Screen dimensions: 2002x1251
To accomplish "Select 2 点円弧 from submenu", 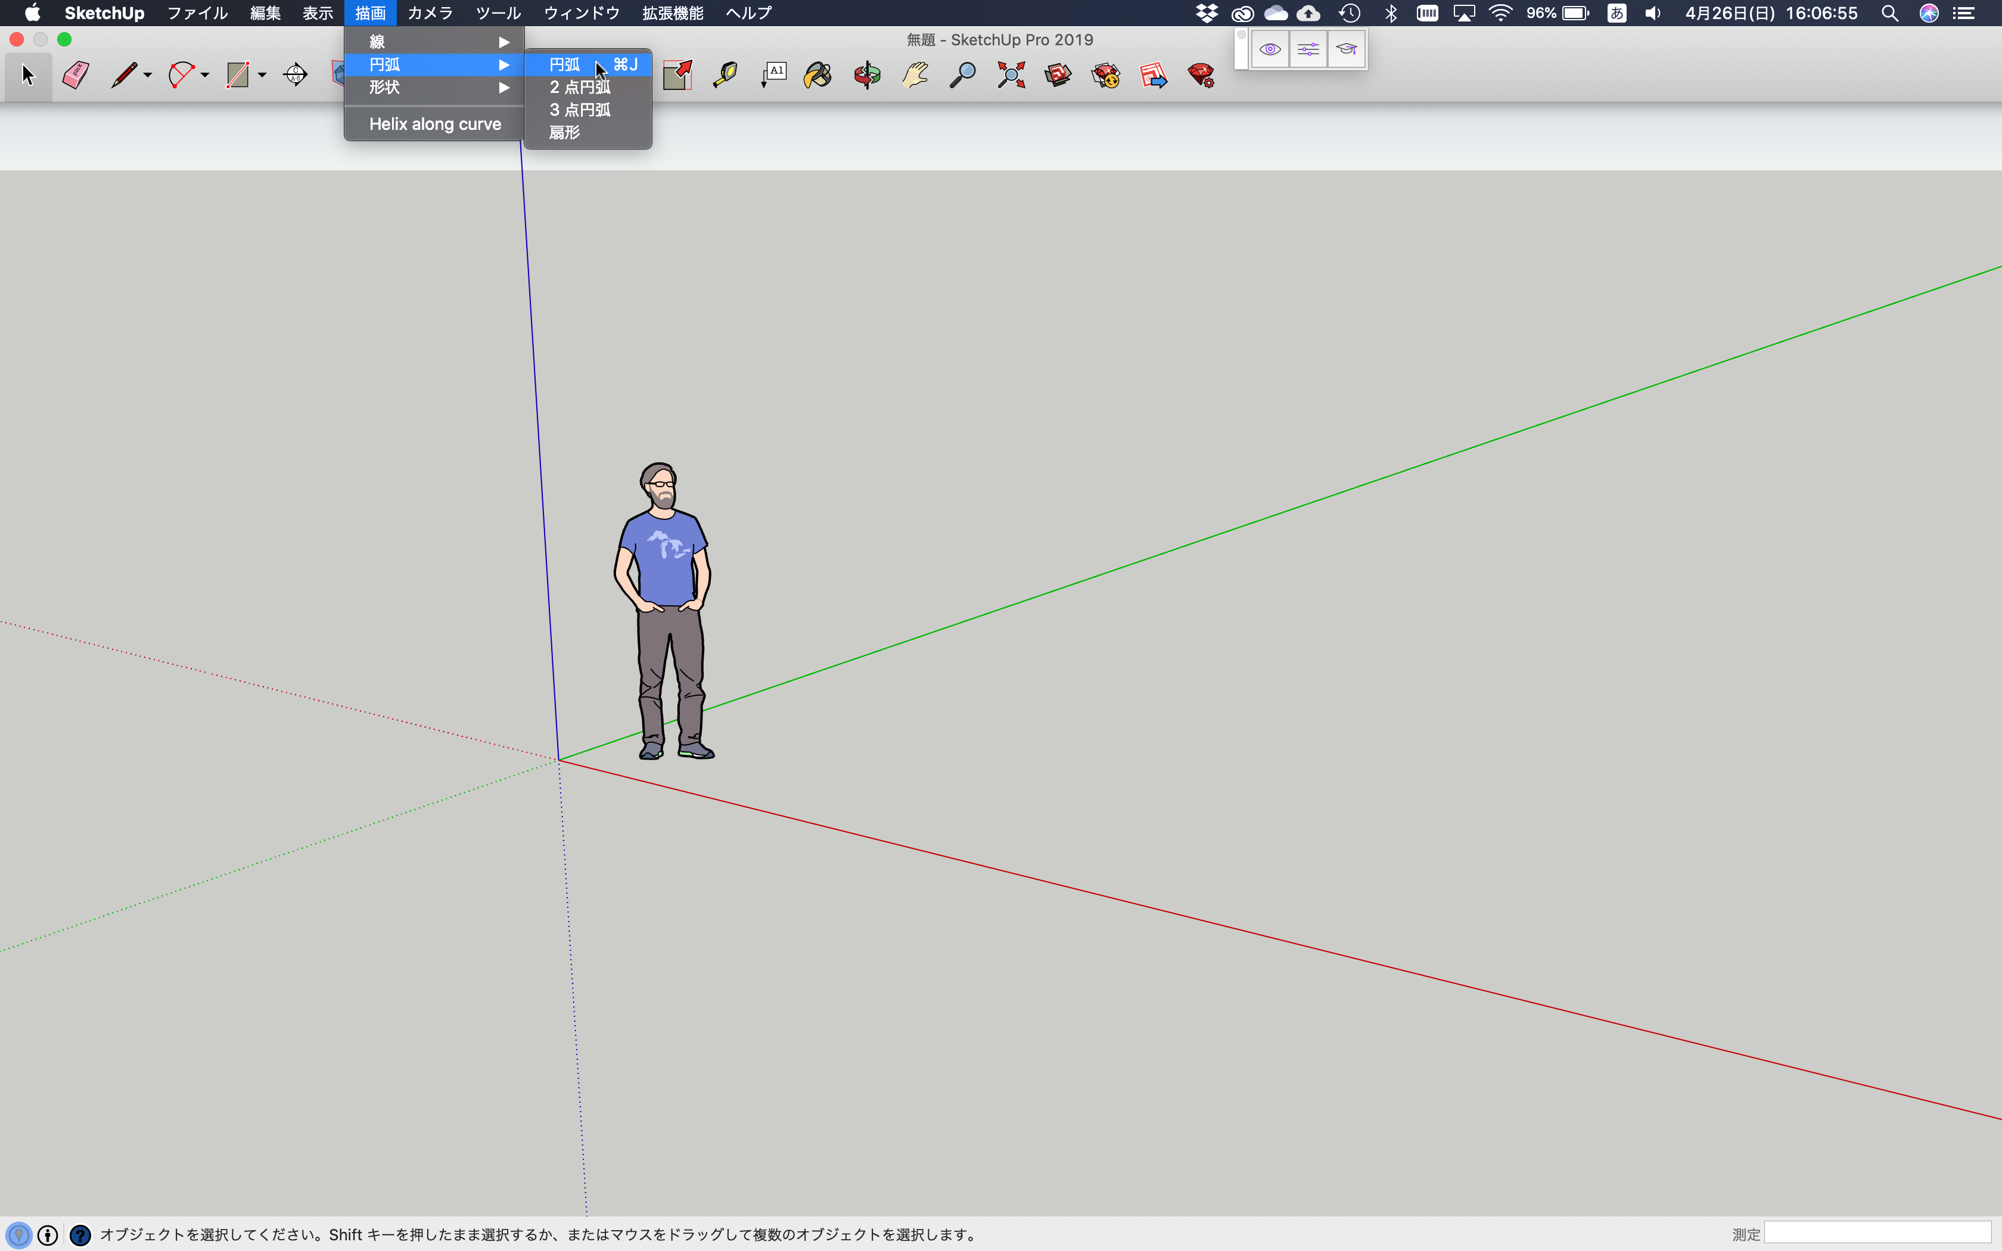I will pyautogui.click(x=588, y=87).
